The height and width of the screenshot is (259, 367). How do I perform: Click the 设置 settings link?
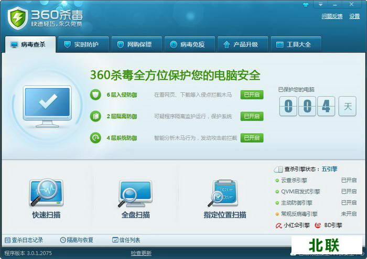pos(354,16)
